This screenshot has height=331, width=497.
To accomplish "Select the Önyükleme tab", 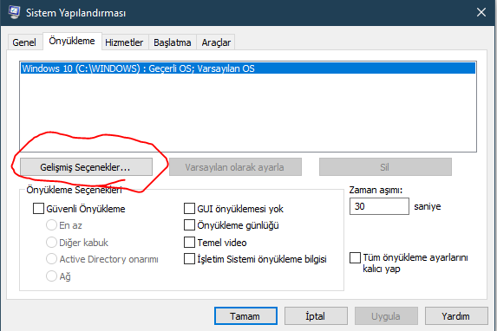I will click(72, 41).
